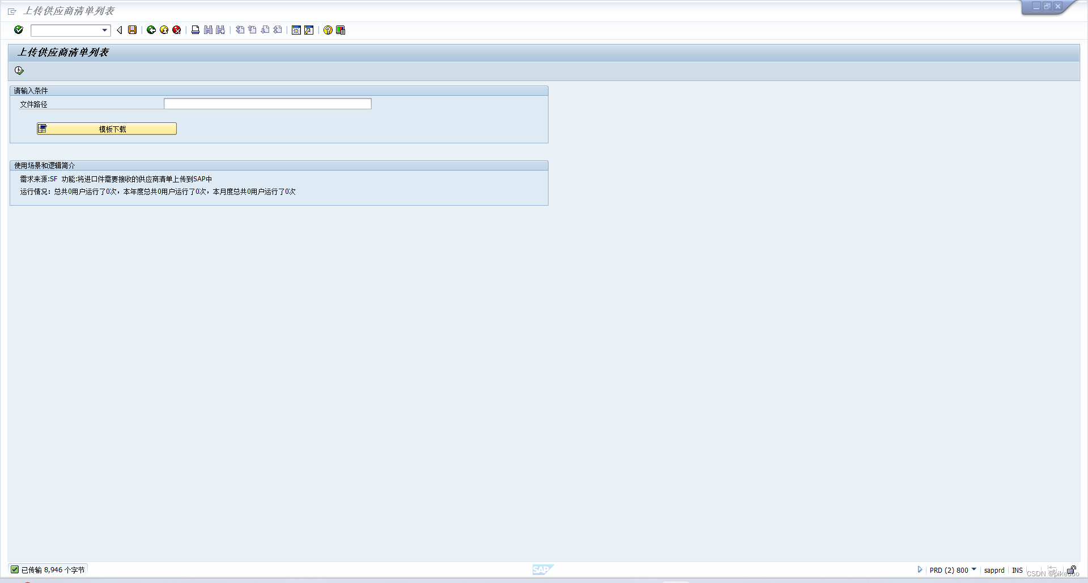This screenshot has height=583, width=1088.
Task: Click the 模板下载 button
Action: pyautogui.click(x=107, y=129)
